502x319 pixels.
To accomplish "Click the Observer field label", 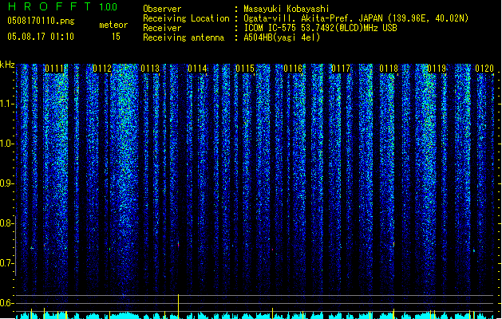I will (162, 9).
